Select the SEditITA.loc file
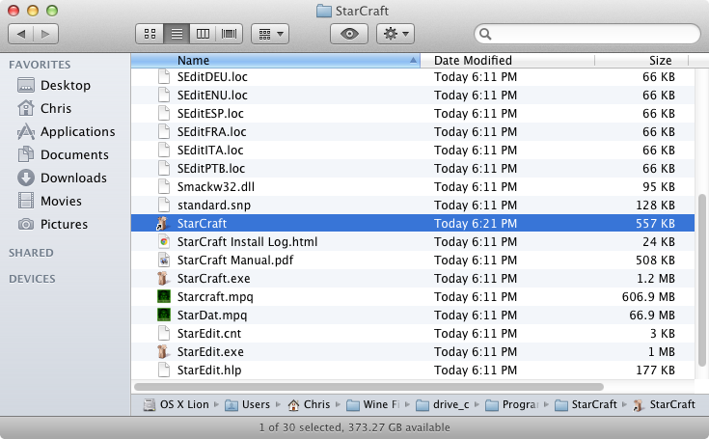 coord(413,151)
